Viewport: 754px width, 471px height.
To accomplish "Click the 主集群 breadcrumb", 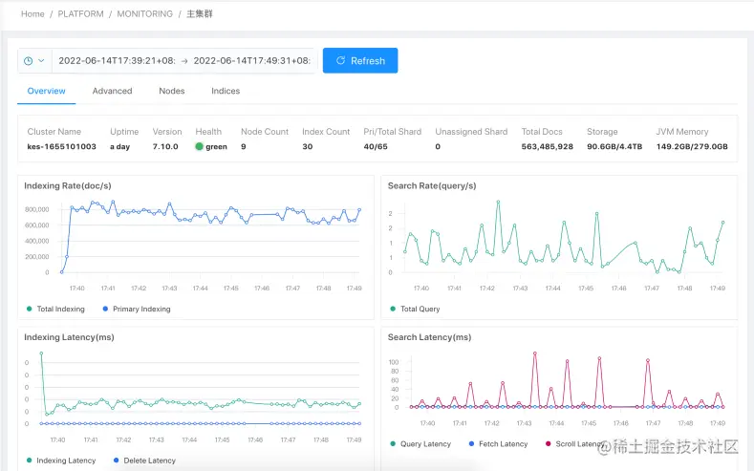I will point(200,14).
